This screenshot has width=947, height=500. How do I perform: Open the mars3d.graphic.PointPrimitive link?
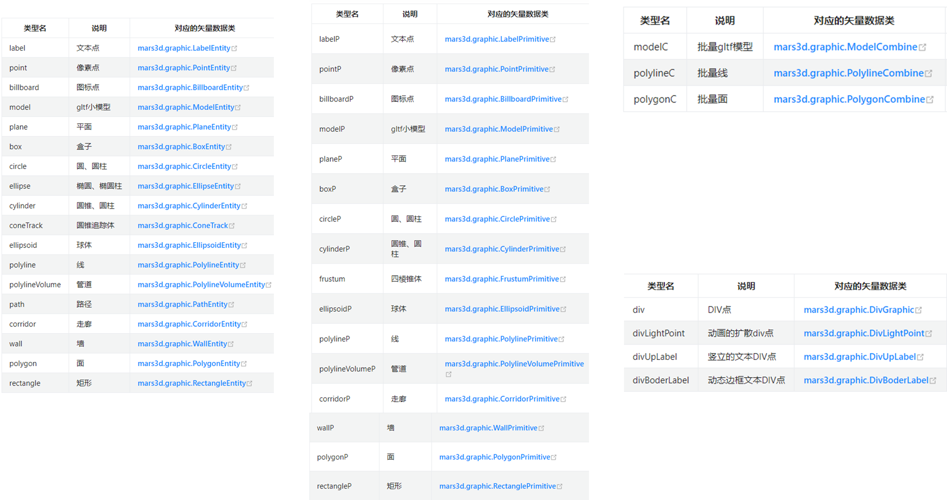[496, 69]
